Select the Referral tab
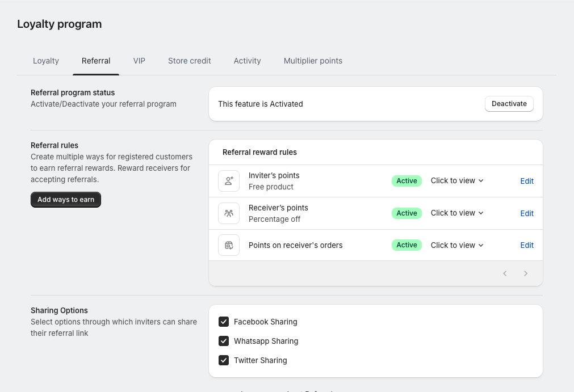Viewport: 574px width, 392px height. (x=96, y=61)
